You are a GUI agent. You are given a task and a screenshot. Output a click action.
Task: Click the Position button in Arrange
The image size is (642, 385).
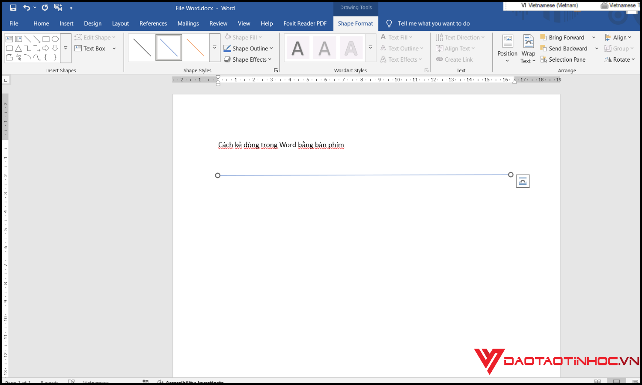pyautogui.click(x=507, y=48)
